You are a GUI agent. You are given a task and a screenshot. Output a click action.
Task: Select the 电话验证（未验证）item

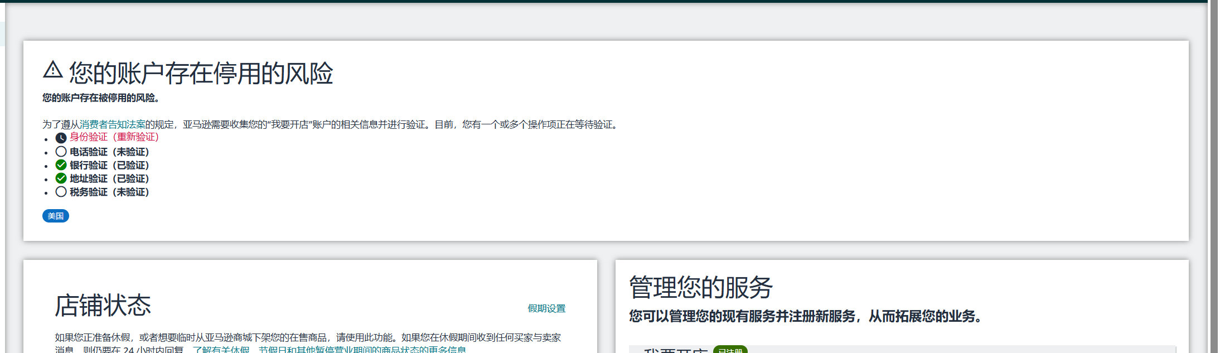pos(109,152)
